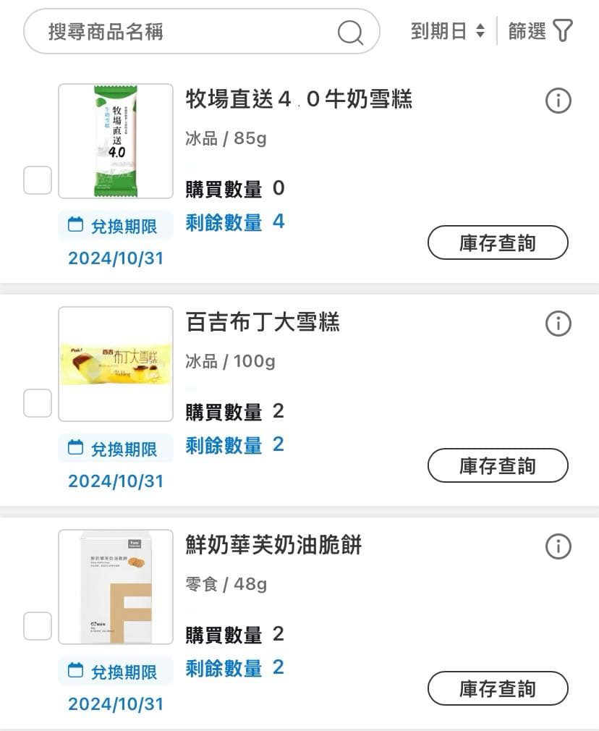Click 庫存查詢 for 百吉布丁大雪糕
Viewport: 599px width, 731px height.
[x=498, y=465]
